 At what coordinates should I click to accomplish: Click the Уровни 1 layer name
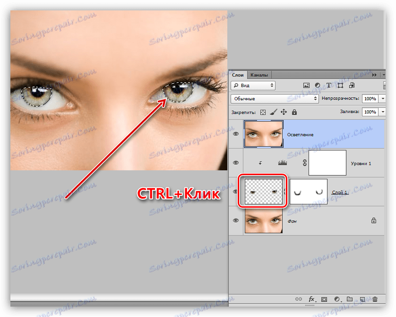pyautogui.click(x=361, y=164)
